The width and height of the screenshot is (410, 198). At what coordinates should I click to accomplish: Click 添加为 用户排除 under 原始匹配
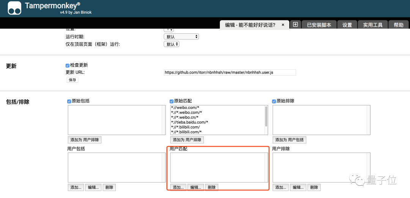tap(187, 140)
